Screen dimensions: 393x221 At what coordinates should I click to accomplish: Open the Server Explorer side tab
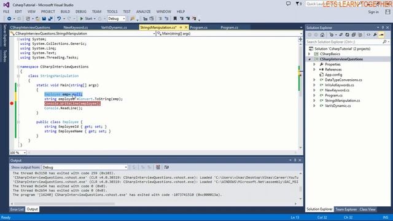click(5, 36)
